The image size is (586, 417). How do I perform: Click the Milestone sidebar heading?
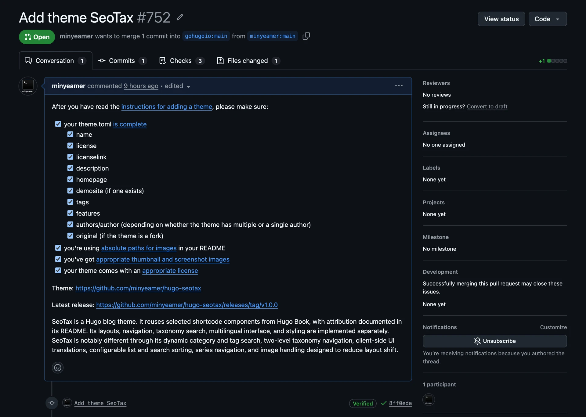pyautogui.click(x=436, y=237)
